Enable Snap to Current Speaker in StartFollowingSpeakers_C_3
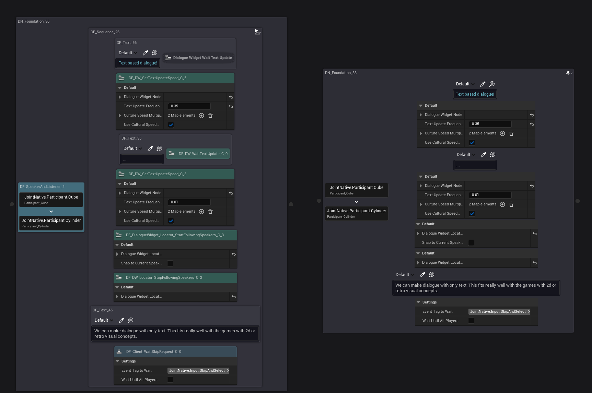Image resolution: width=592 pixels, height=393 pixels. click(170, 263)
